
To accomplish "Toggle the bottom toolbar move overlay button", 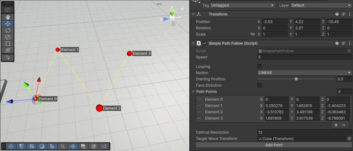I will point(11,146).
